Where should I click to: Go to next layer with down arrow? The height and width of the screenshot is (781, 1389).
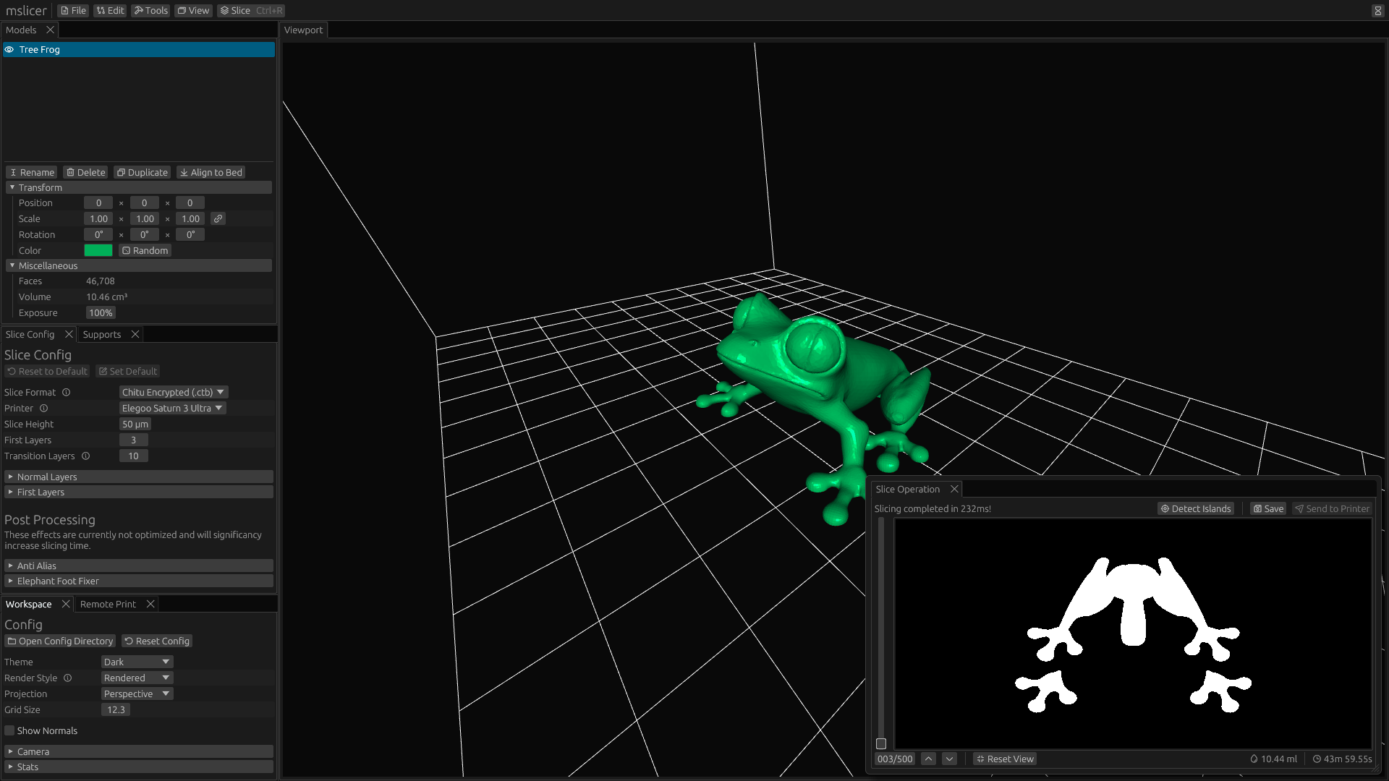[949, 759]
